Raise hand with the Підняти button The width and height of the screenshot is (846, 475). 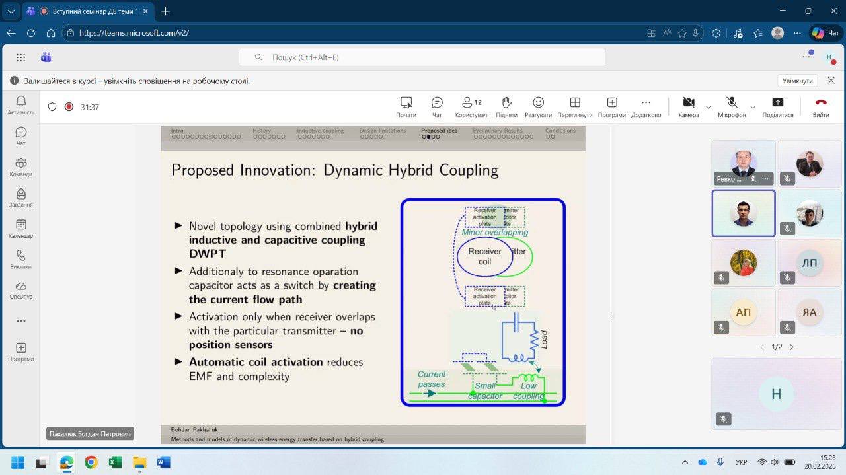coord(506,106)
